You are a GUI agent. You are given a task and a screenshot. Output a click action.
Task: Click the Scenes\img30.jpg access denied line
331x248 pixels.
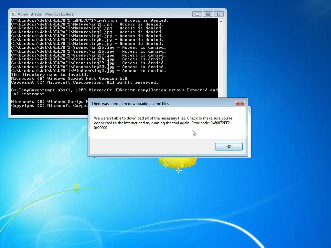[89, 67]
